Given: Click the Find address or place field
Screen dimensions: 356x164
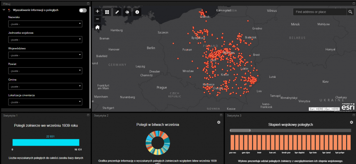Looking at the screenshot, I should 319,12.
